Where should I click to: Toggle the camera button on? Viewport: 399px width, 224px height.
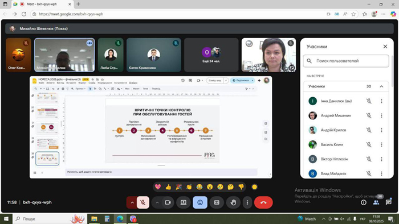(168, 202)
